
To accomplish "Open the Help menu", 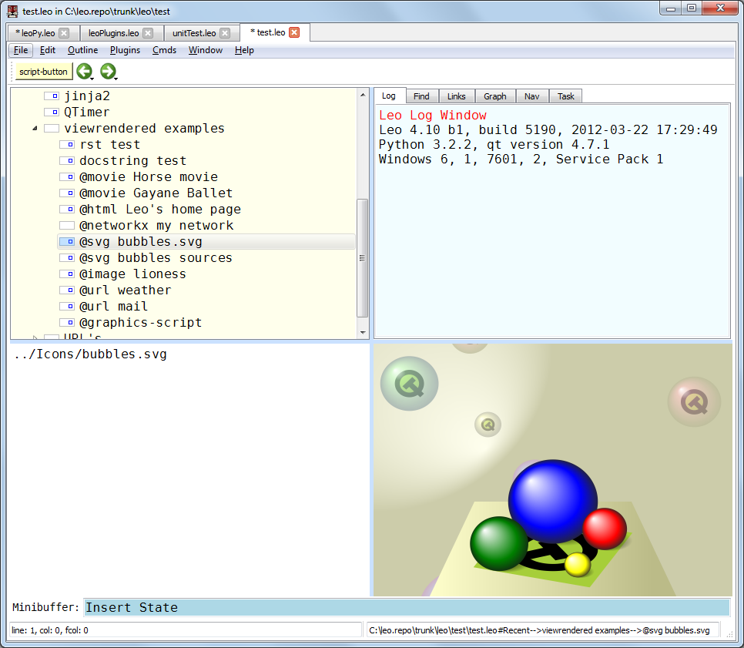I will coord(244,50).
